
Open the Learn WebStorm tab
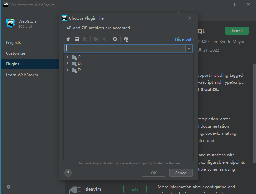pos(22,75)
